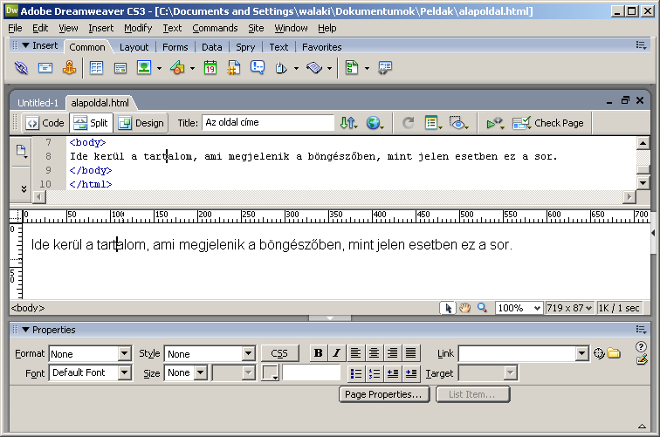
Task: Click the Hyperlink insert icon
Action: coord(21,68)
